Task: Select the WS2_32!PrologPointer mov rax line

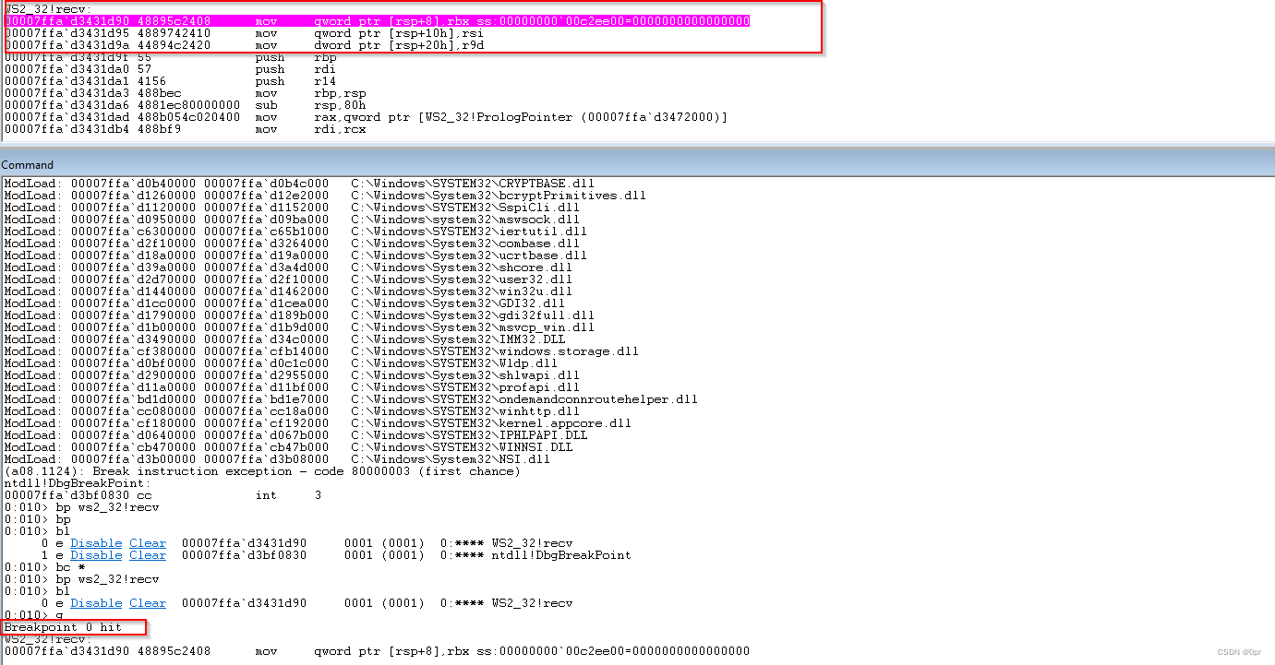Action: click(367, 117)
